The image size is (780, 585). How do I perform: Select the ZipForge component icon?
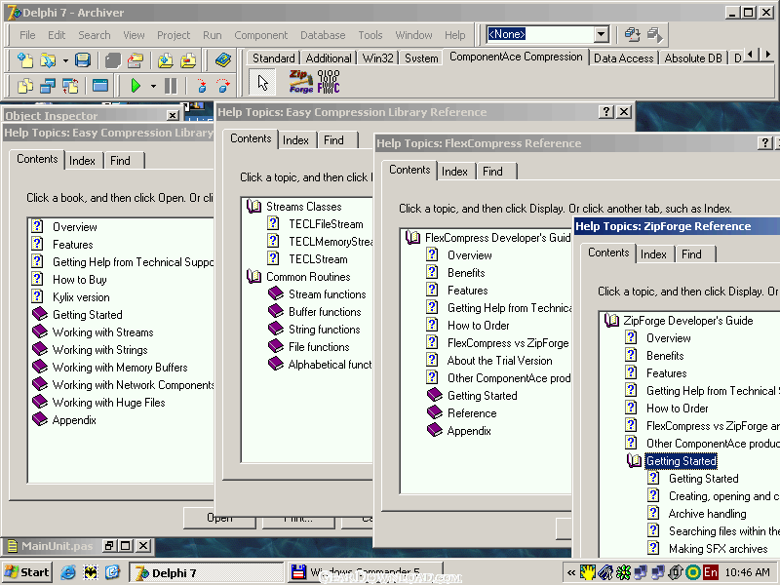click(301, 82)
